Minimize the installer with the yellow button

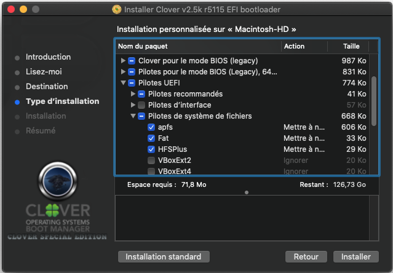coord(23,9)
